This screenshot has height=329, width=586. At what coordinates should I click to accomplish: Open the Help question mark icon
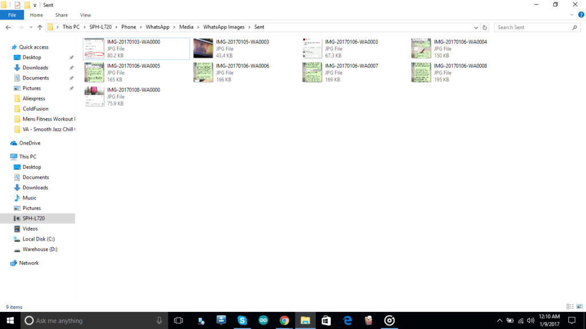pyautogui.click(x=580, y=15)
